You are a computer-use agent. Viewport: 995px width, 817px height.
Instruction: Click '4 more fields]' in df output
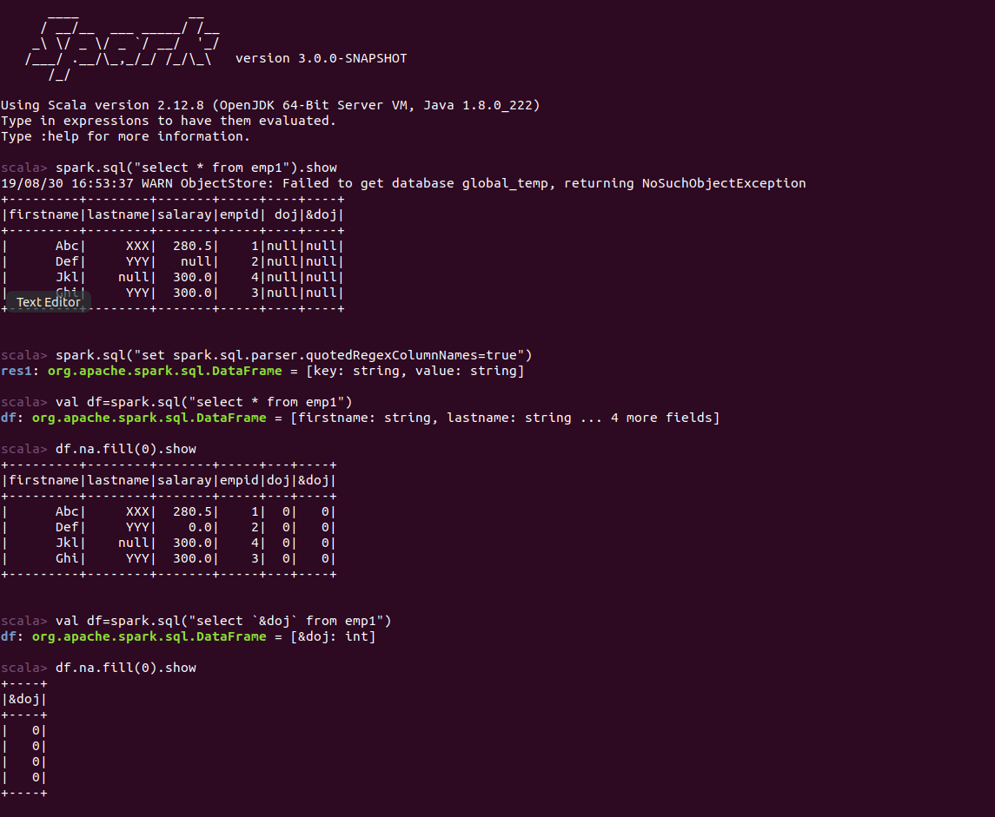[x=665, y=418]
